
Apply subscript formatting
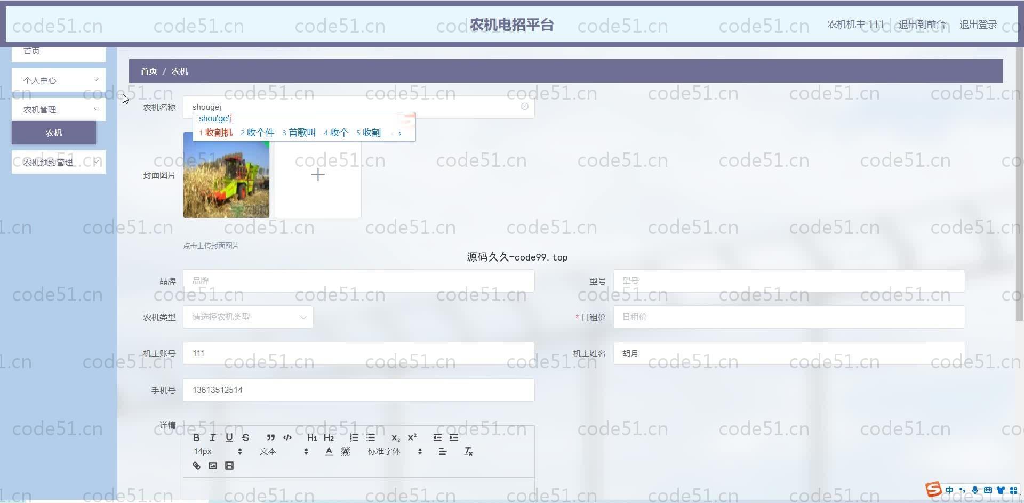tap(395, 437)
